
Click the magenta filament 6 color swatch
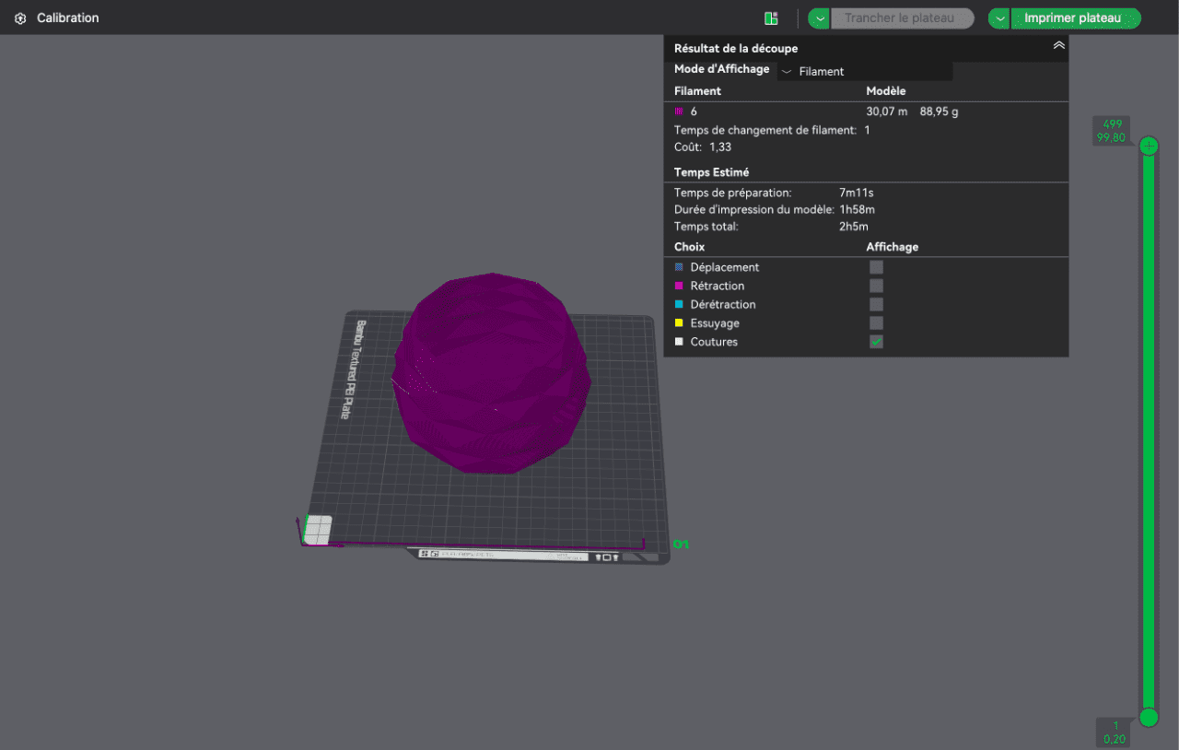coord(680,111)
